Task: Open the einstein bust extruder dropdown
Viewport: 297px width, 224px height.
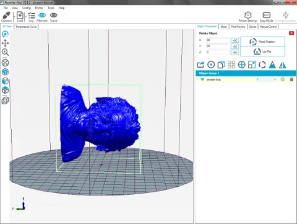Action: coord(266,79)
